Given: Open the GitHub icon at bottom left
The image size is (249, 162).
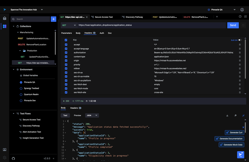Looking at the screenshot, I should click(13, 158).
